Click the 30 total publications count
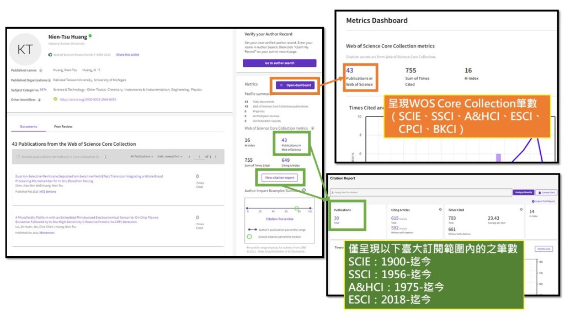This screenshot has width=565, height=318. pos(337,218)
